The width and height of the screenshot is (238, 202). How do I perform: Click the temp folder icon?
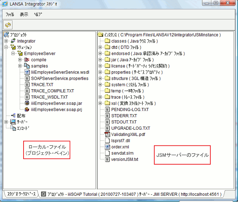107,91
